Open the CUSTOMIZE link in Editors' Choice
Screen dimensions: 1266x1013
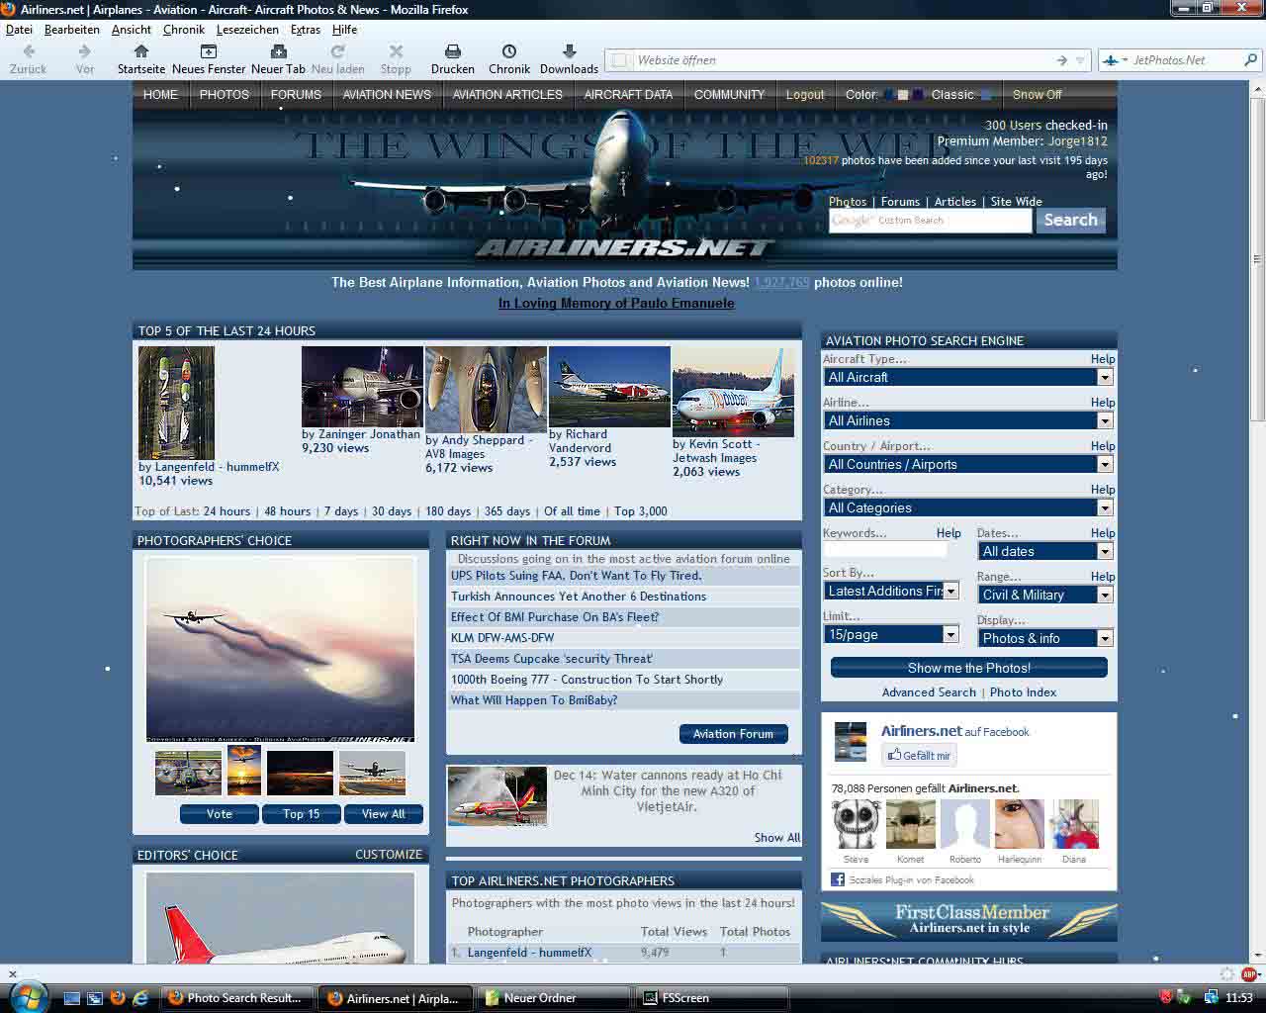(x=389, y=854)
